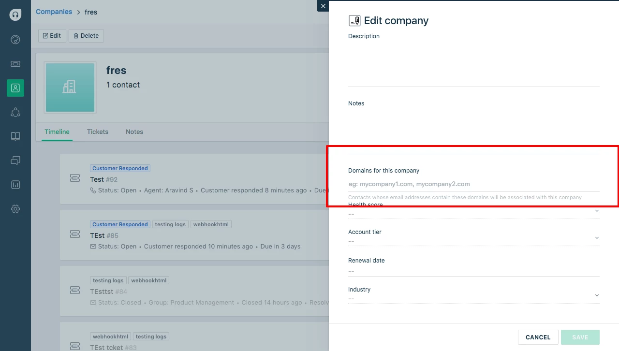
Task: Close the Edit company panel
Action: click(x=323, y=6)
